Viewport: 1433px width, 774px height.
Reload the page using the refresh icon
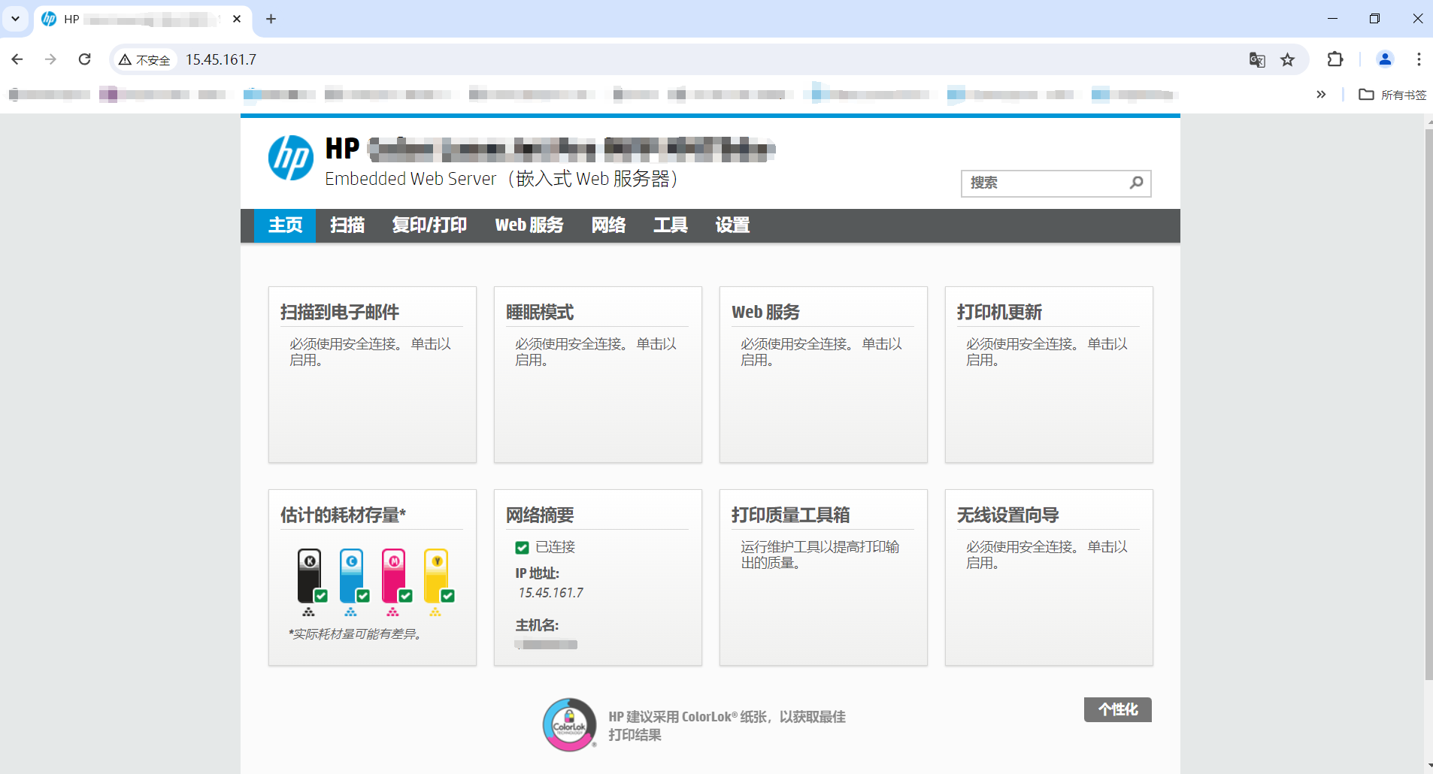85,59
